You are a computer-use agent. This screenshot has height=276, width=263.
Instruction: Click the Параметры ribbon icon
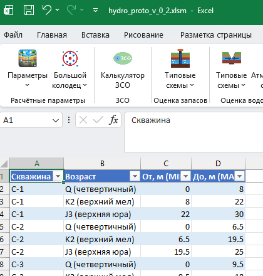28,58
